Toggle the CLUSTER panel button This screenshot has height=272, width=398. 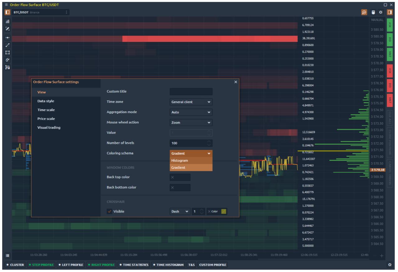[x=15, y=265]
